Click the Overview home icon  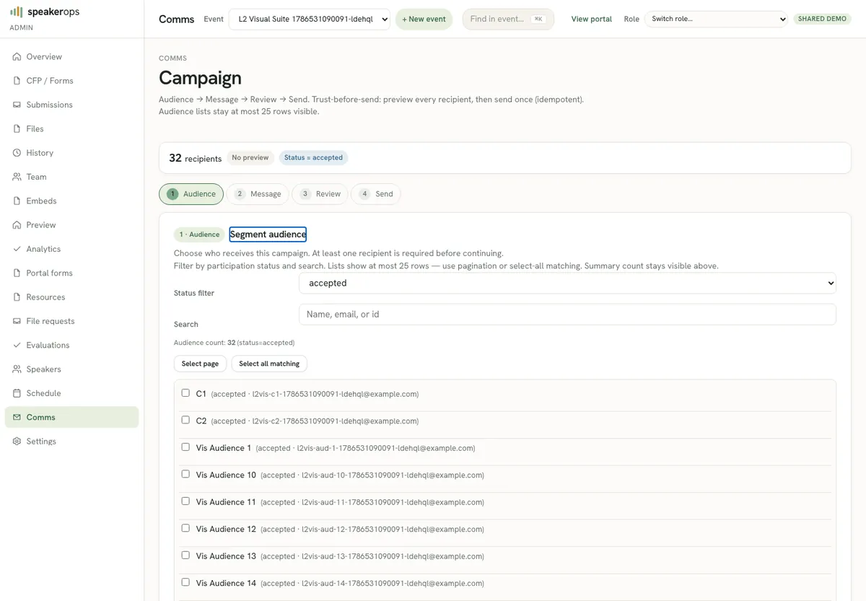click(x=17, y=56)
